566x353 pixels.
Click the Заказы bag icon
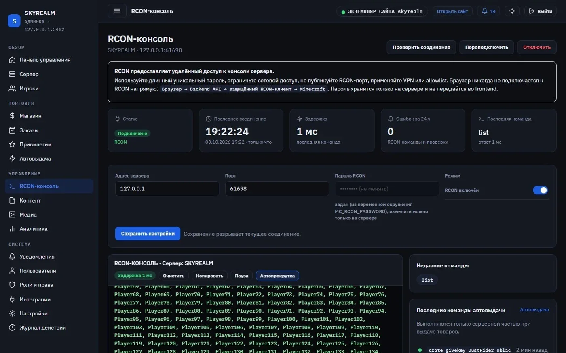click(12, 130)
